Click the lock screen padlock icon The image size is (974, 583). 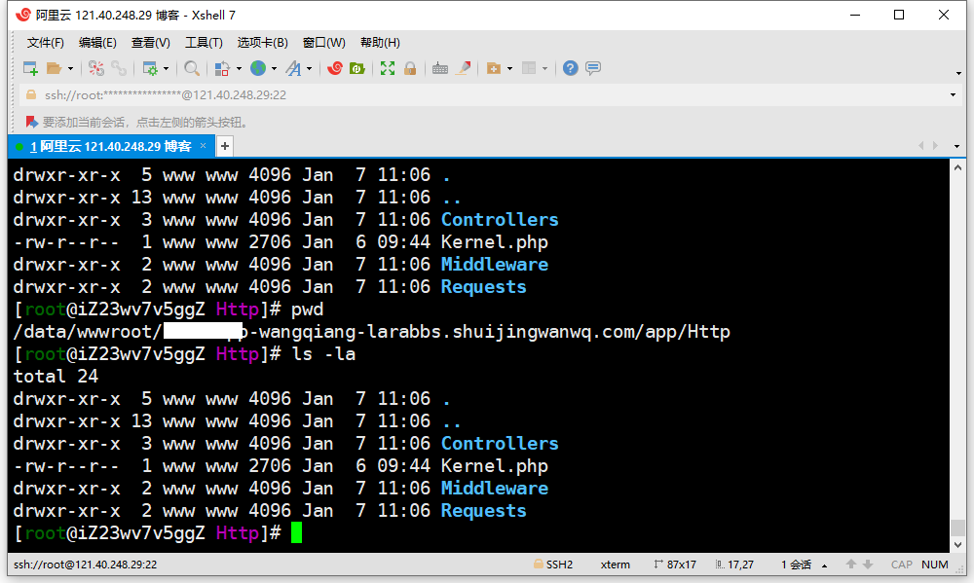[410, 68]
